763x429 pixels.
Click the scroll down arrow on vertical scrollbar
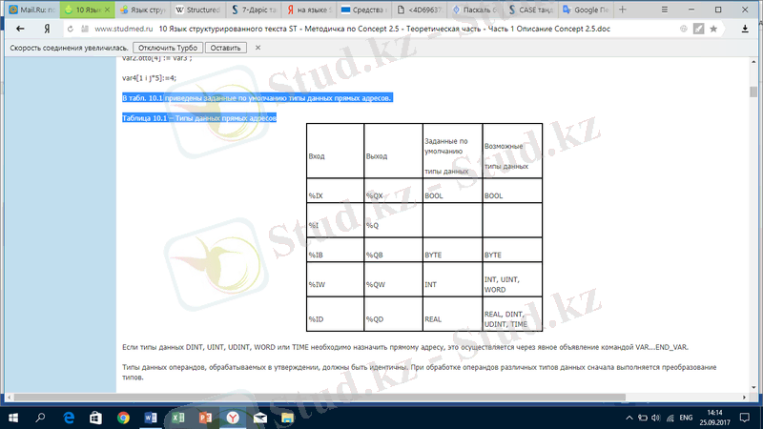(753, 388)
